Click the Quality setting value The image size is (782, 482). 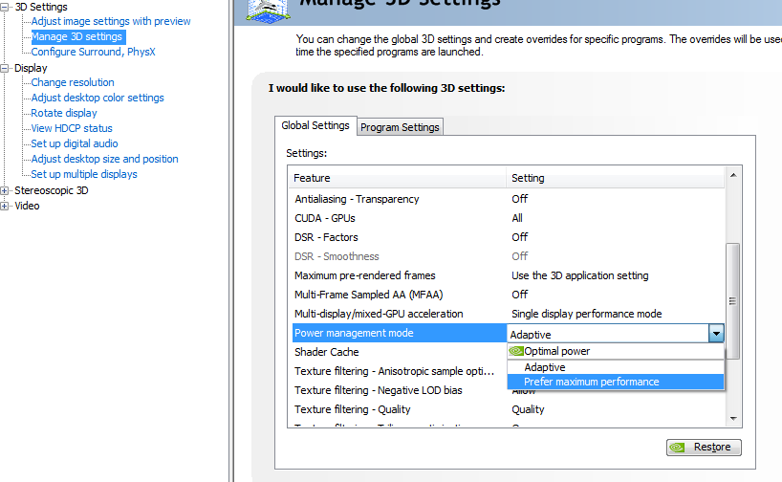[528, 409]
